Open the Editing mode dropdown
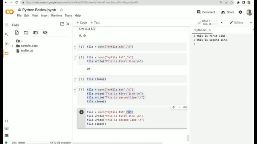Image resolution: width=257 pixels, height=144 pixels. pos(237,23)
